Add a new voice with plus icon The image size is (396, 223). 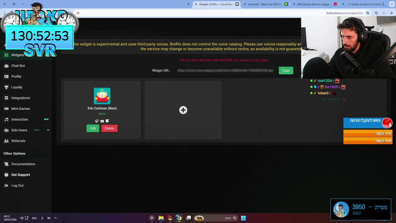(183, 110)
